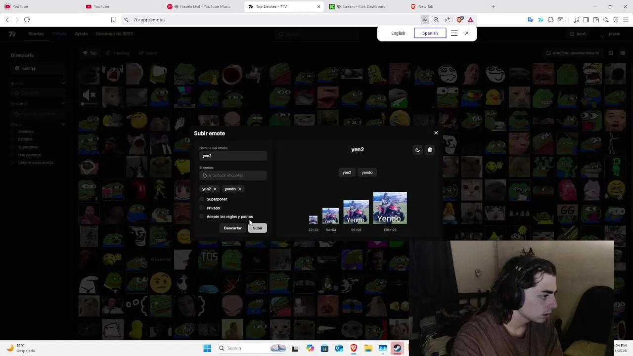Open Brave Shields lion icon

pyautogui.click(x=459, y=20)
